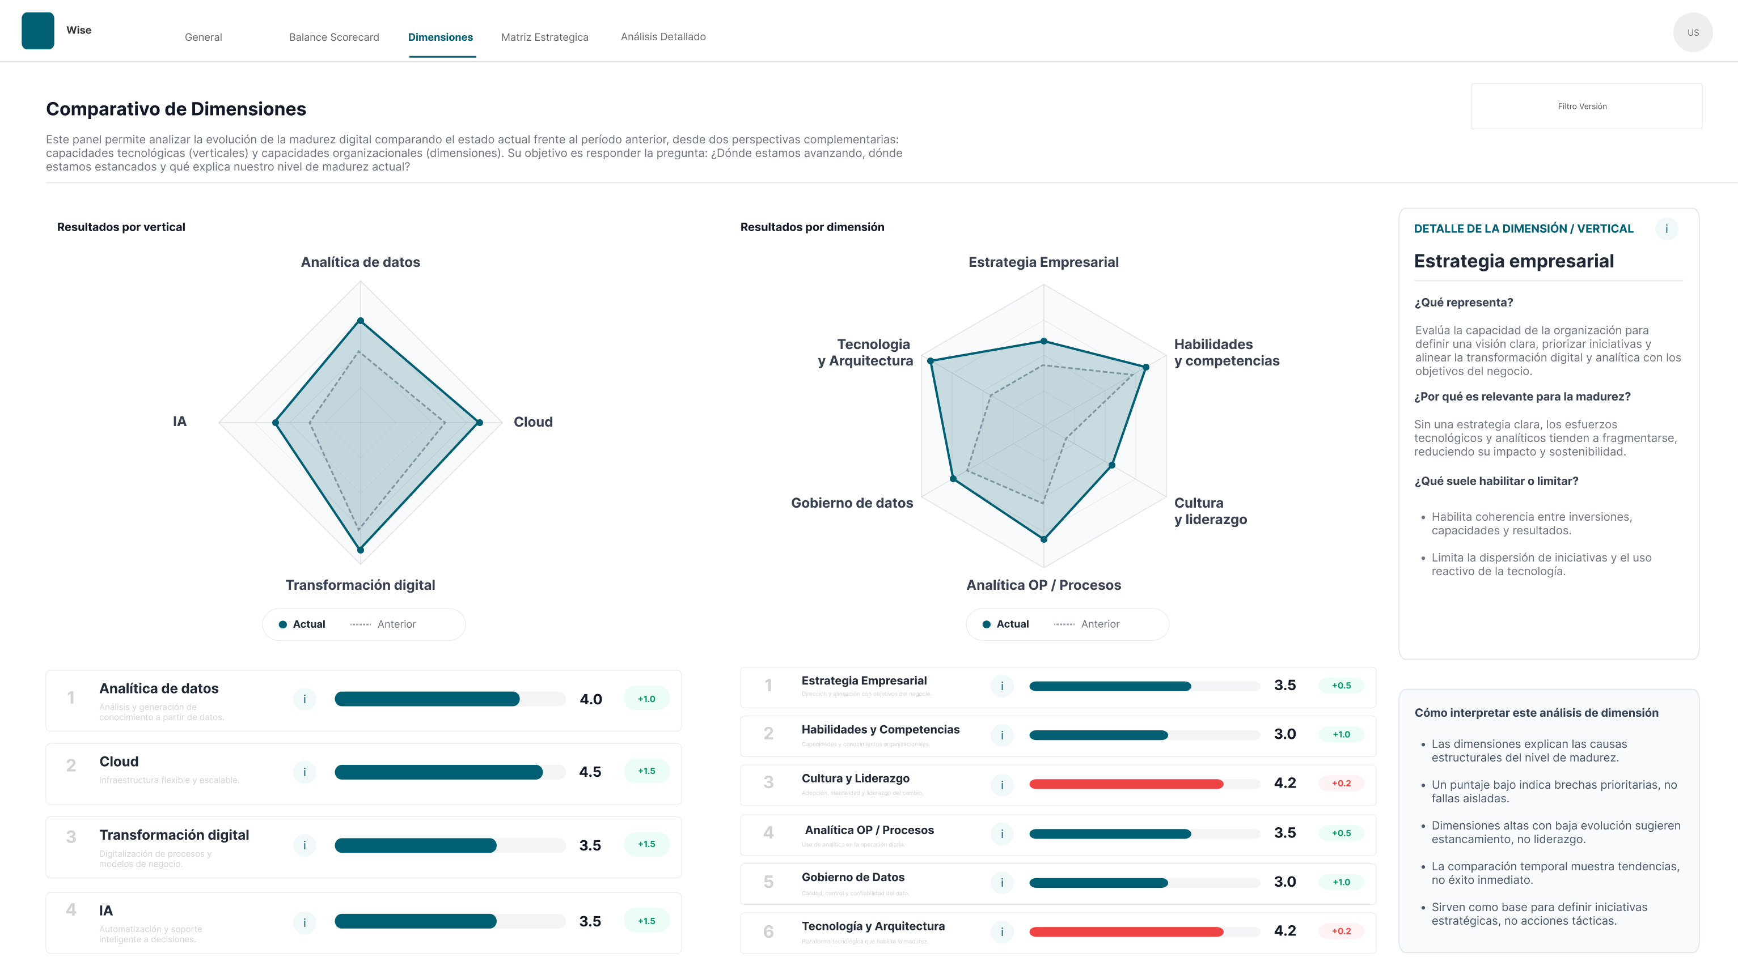Click info icon for Estrategia Empresarial row
Image resolution: width=1738 pixels, height=970 pixels.
(x=1002, y=686)
